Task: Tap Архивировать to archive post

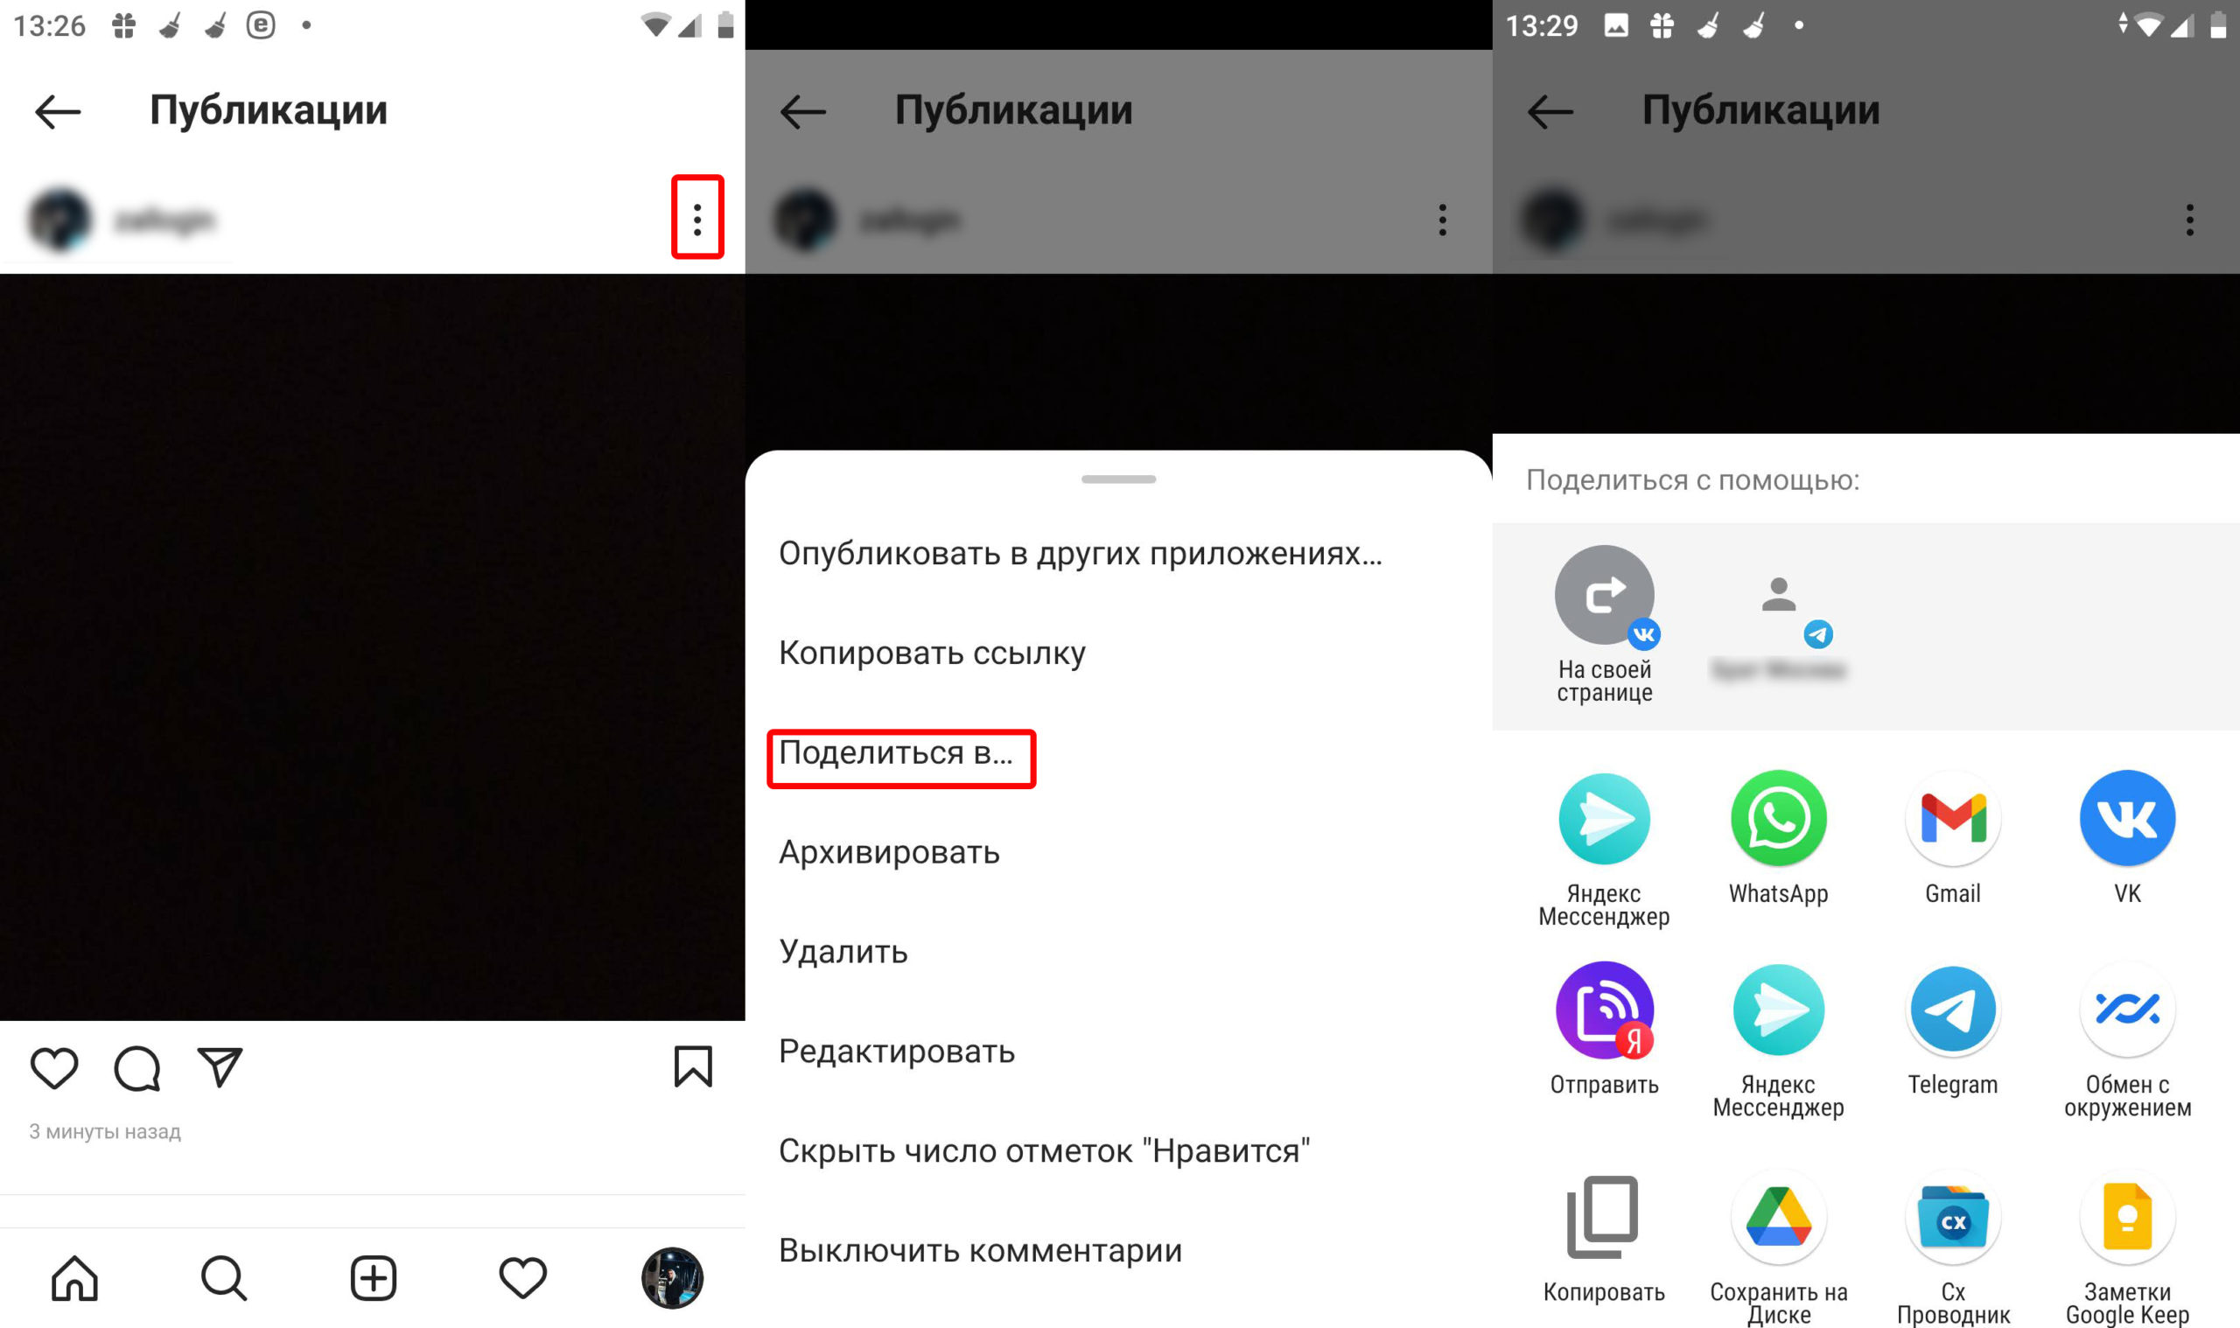Action: point(890,850)
